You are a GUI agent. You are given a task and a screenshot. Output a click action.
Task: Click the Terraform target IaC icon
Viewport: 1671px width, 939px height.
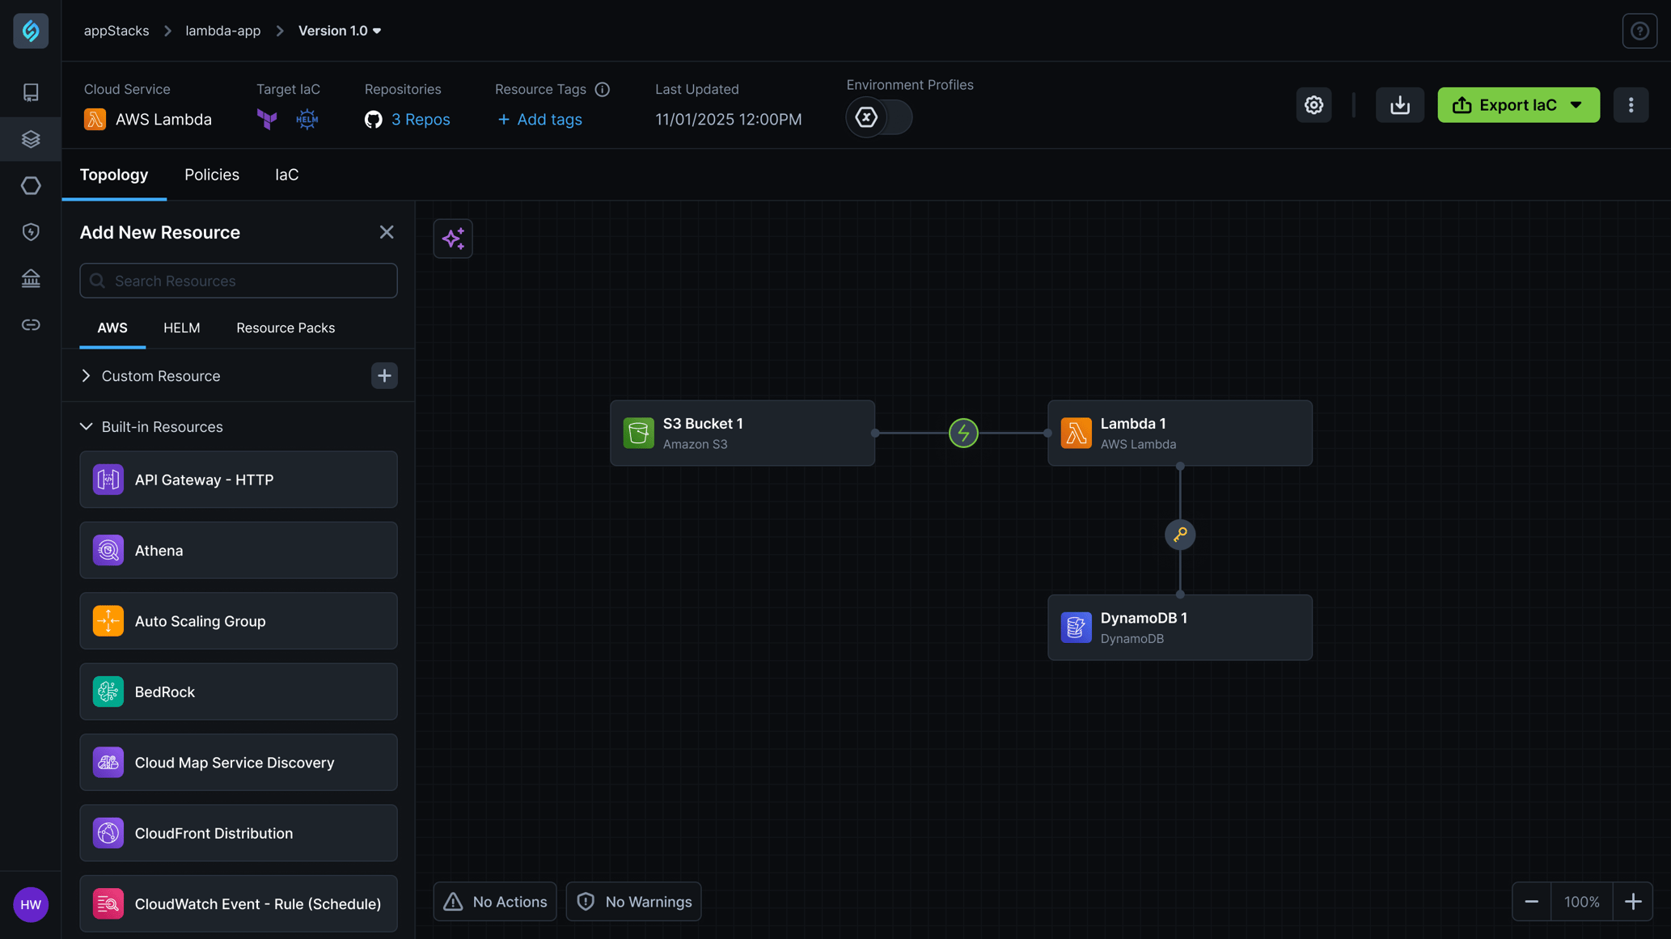(267, 119)
